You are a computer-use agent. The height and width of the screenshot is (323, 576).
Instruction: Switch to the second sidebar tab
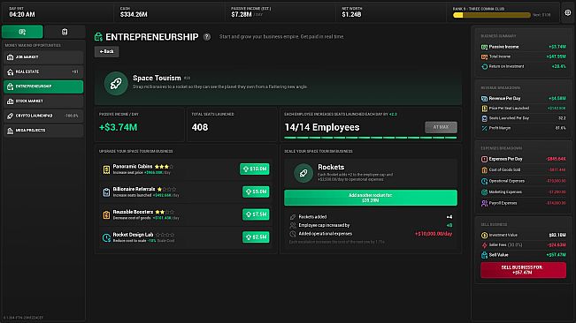[65, 32]
